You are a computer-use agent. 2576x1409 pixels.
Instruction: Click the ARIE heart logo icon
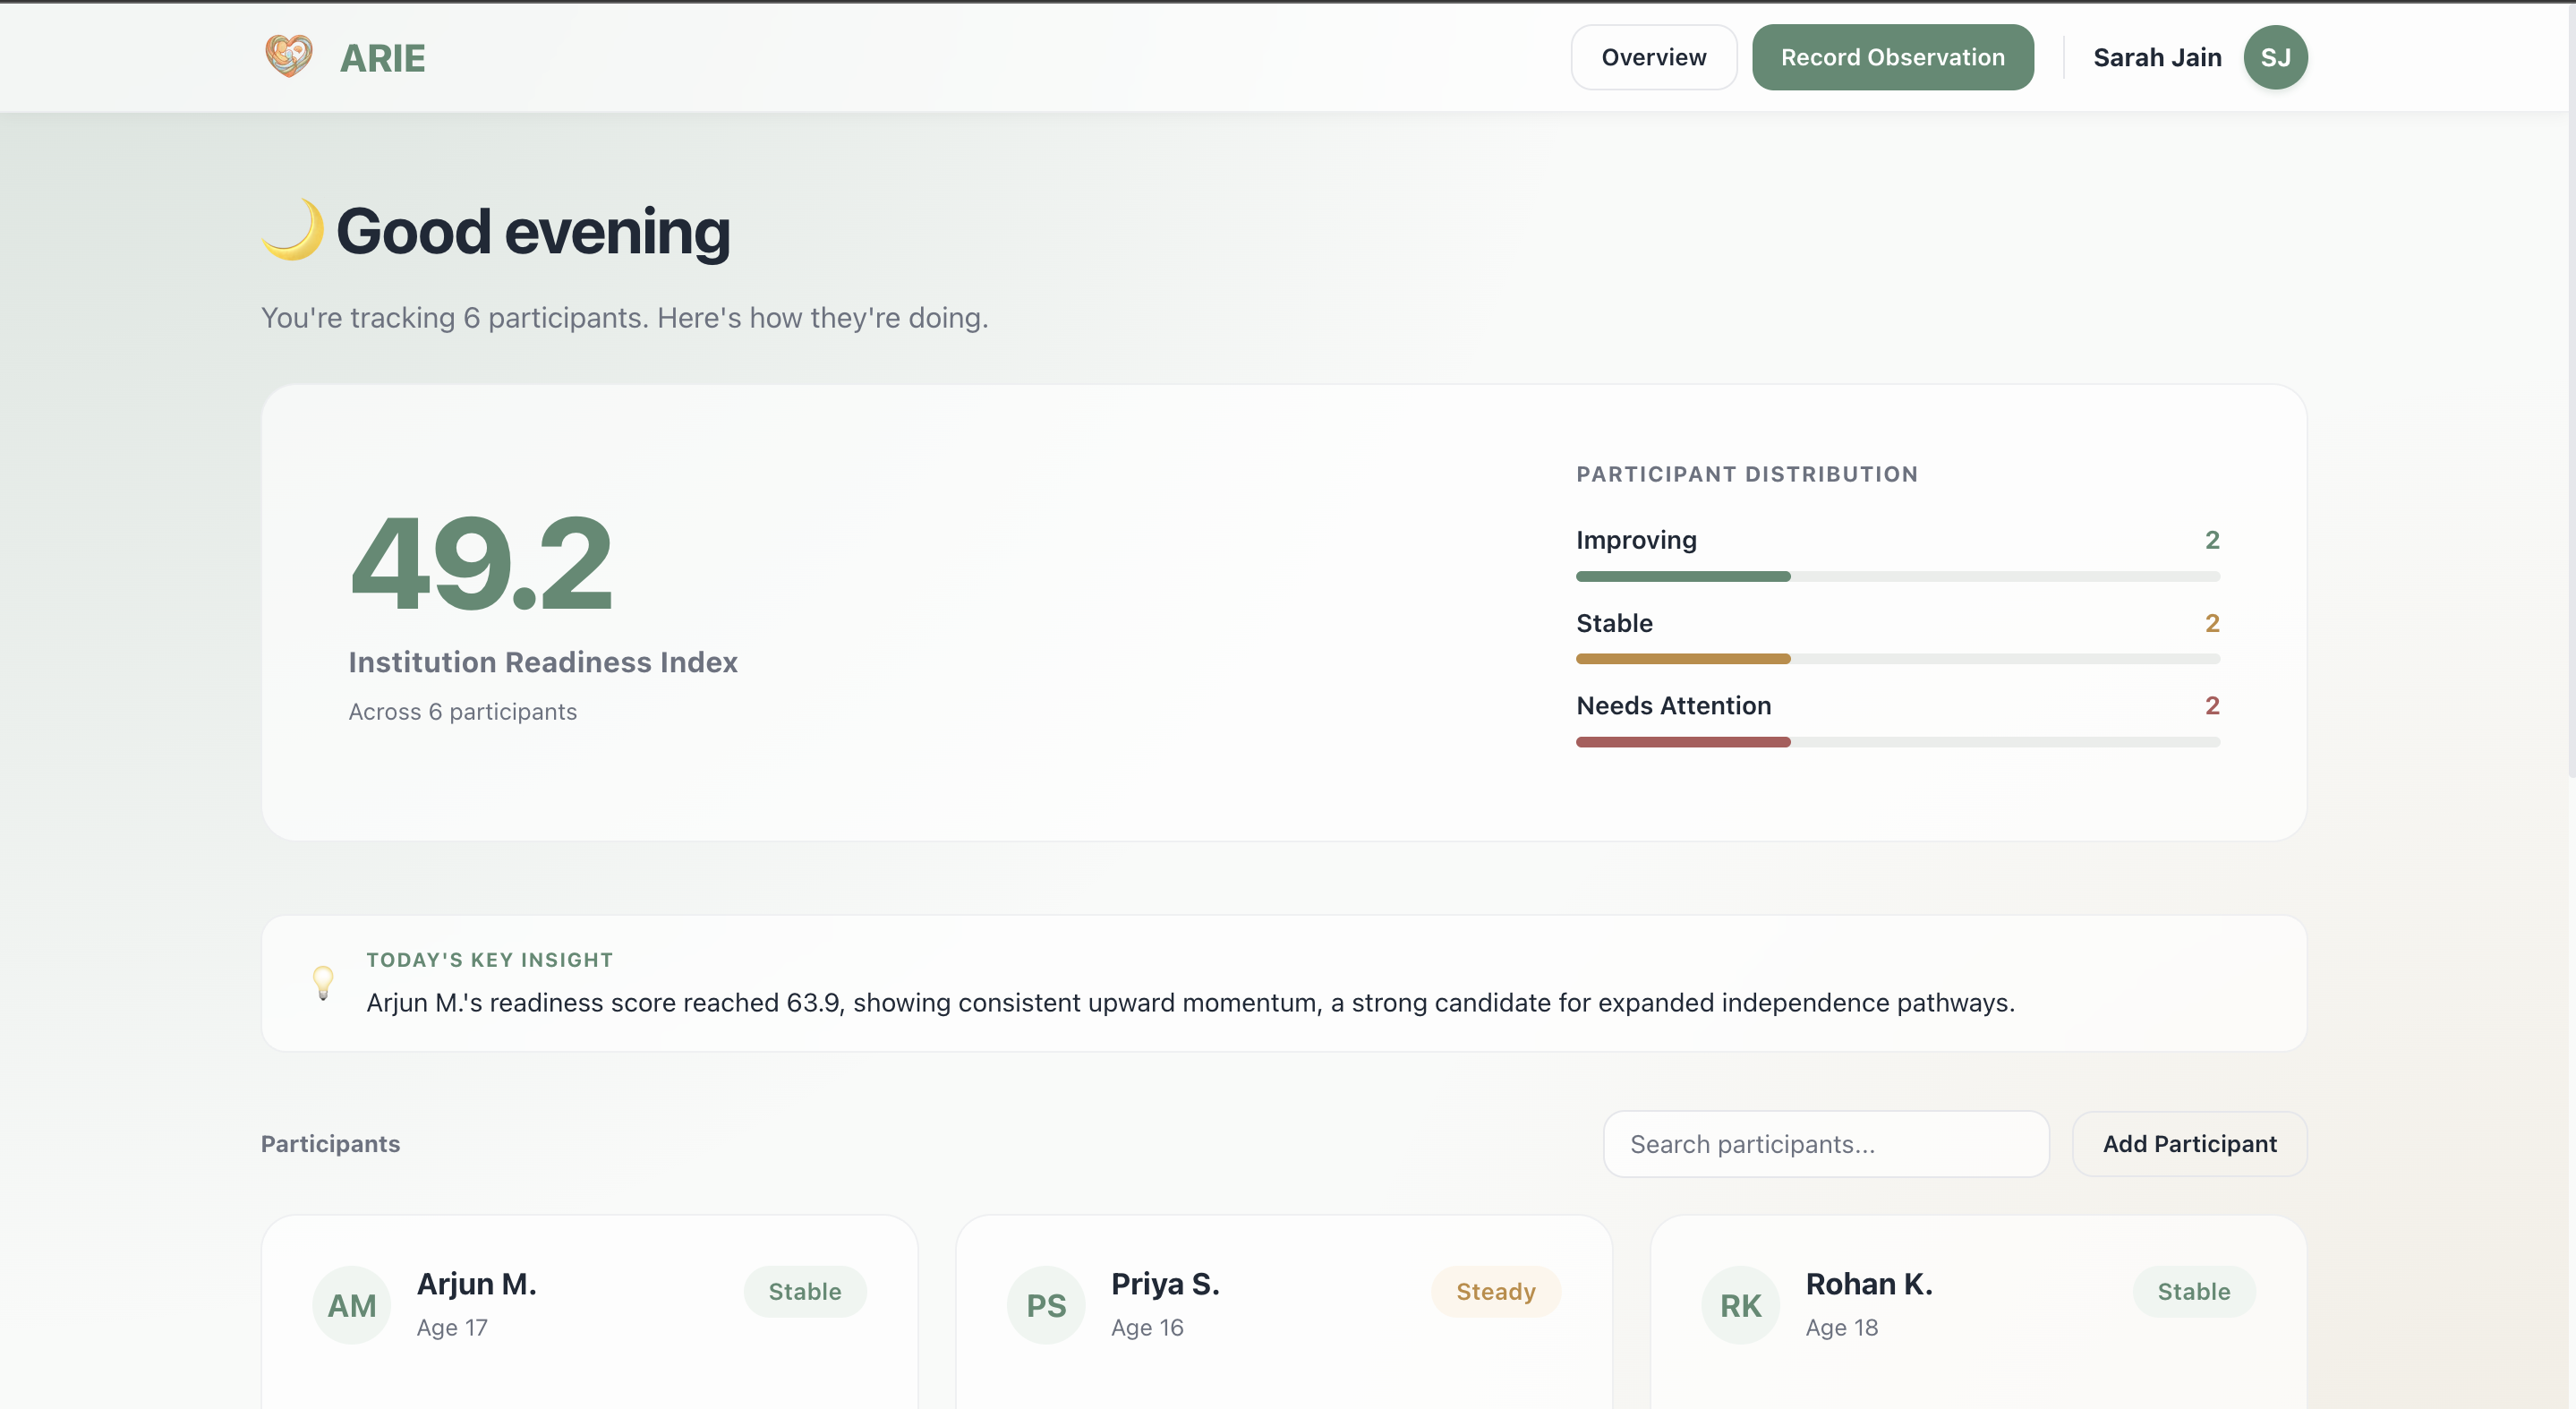coord(288,56)
